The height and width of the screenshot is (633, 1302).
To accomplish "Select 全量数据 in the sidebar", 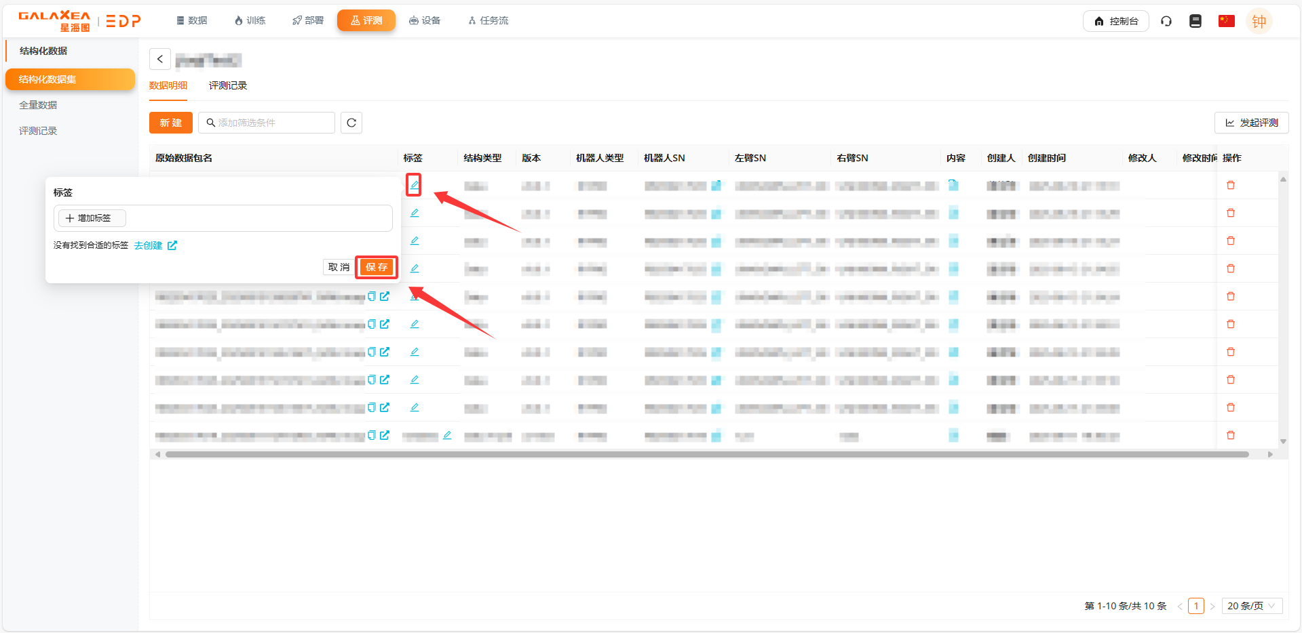I will pyautogui.click(x=38, y=105).
